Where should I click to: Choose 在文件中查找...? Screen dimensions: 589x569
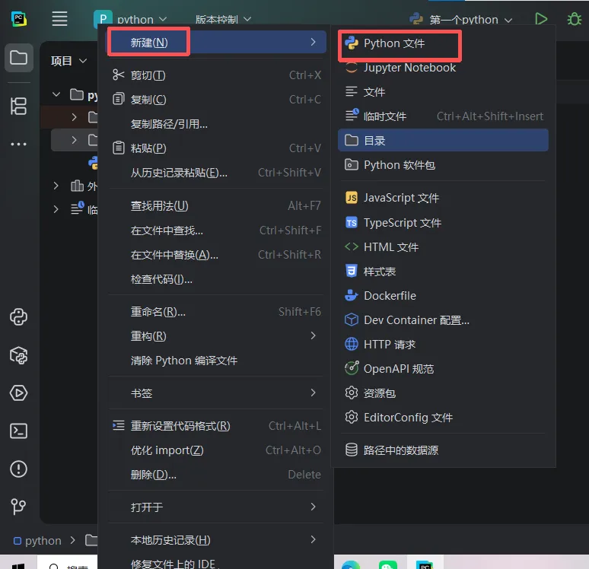tap(216, 230)
